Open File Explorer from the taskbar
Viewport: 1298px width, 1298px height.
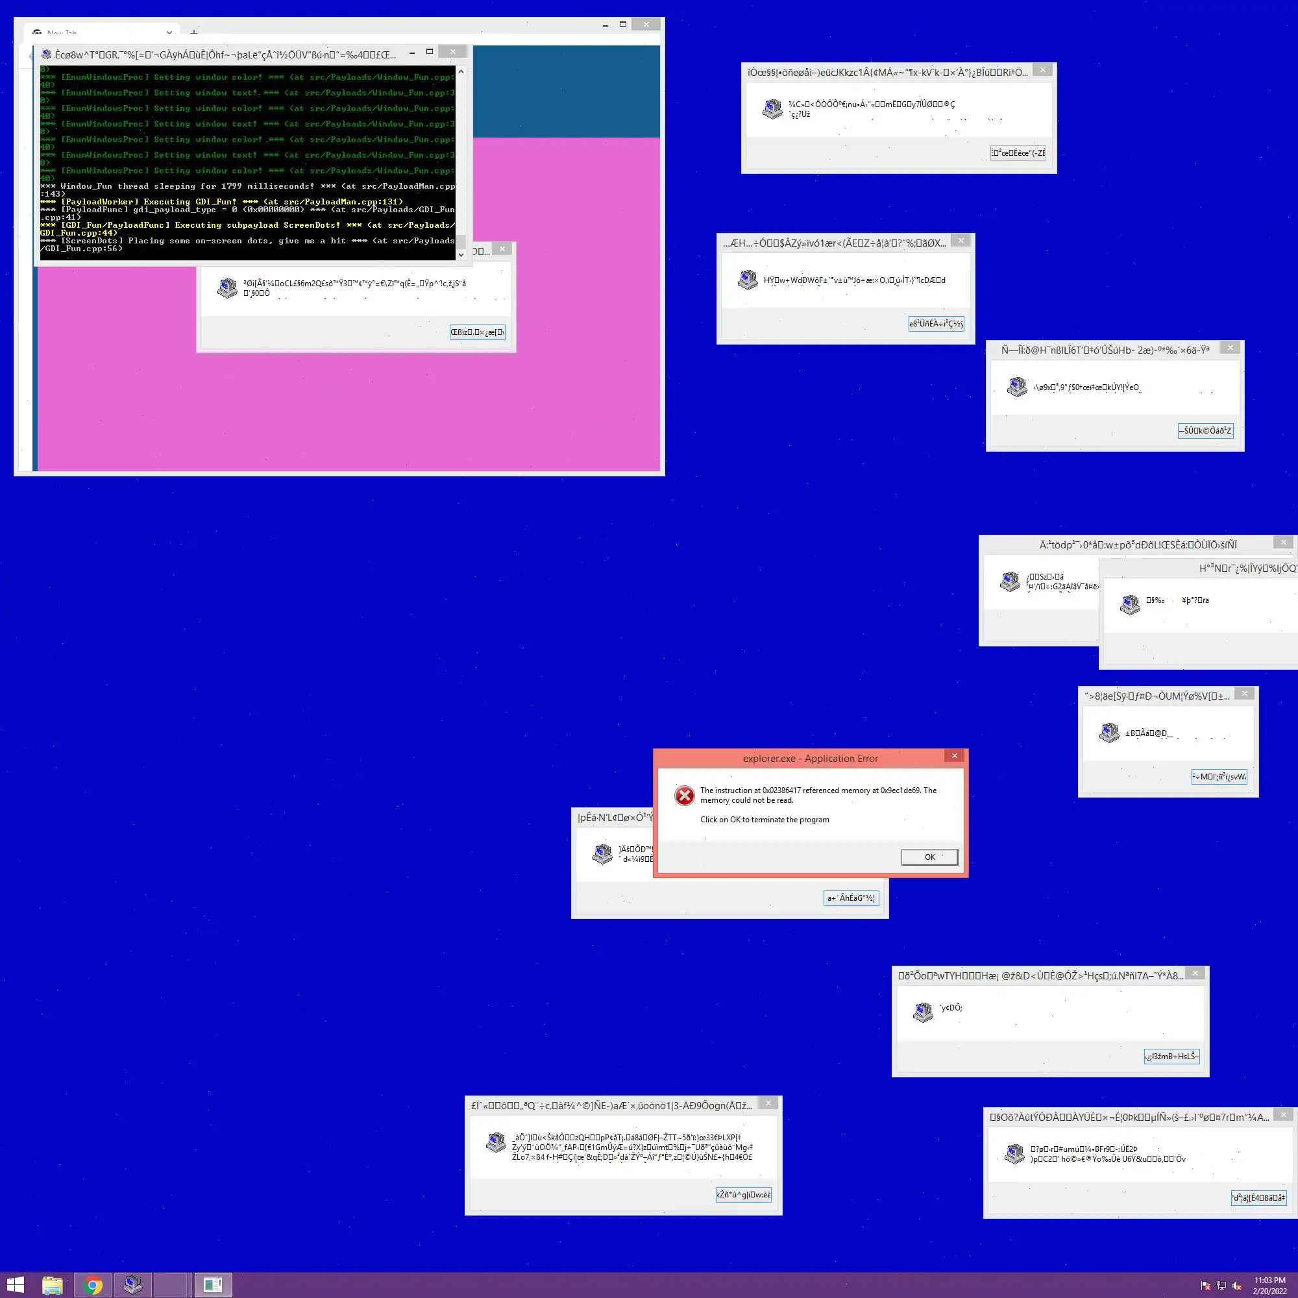(x=53, y=1284)
